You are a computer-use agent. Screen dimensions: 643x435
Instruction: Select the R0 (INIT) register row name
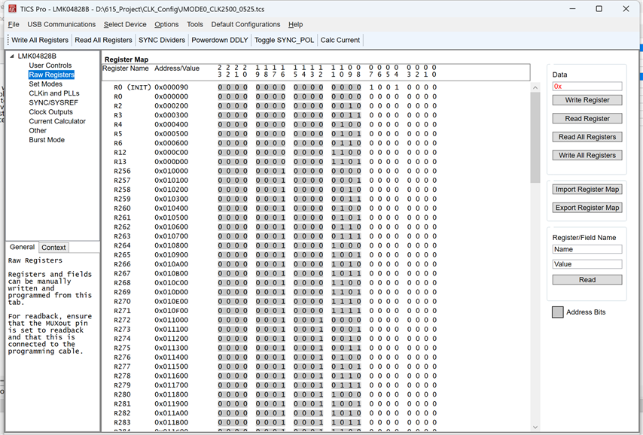133,87
